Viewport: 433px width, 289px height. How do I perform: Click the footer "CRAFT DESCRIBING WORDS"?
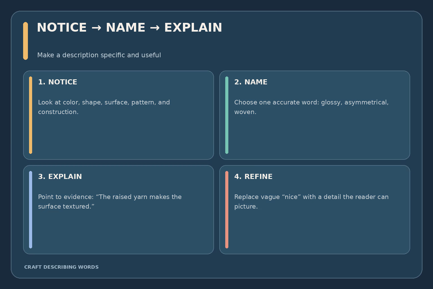pyautogui.click(x=61, y=267)
